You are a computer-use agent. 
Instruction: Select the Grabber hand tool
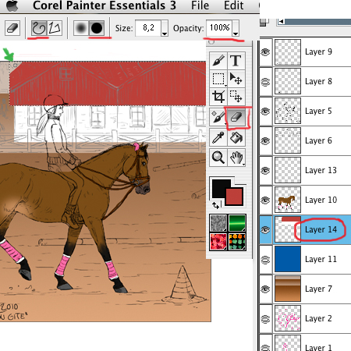[x=236, y=158]
